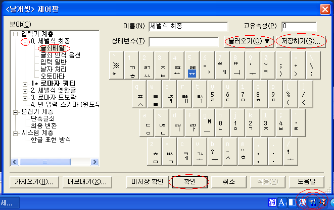The image size is (334, 210).
Task: Select the m key on keyboard layout
Action: pos(245,152)
